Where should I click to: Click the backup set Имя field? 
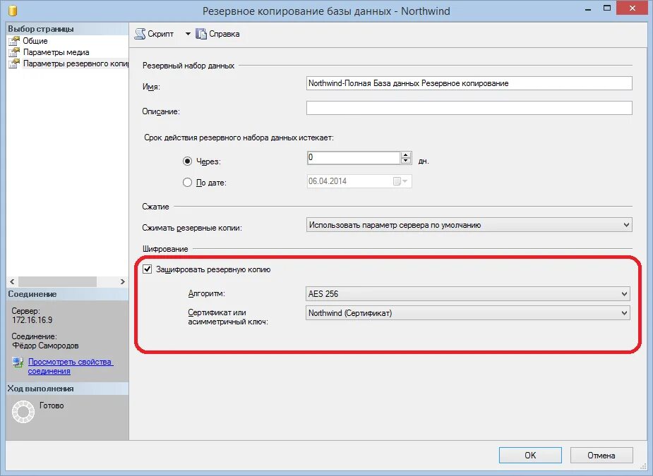pos(469,83)
